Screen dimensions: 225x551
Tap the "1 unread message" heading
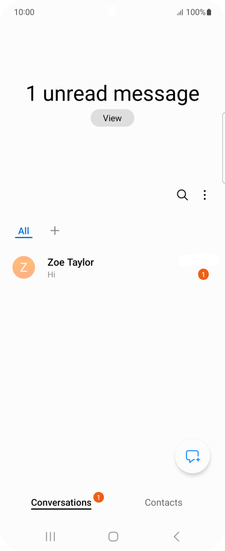(112, 94)
